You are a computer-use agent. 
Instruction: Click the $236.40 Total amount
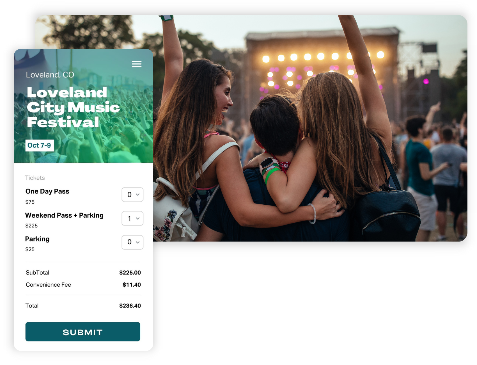click(x=130, y=305)
